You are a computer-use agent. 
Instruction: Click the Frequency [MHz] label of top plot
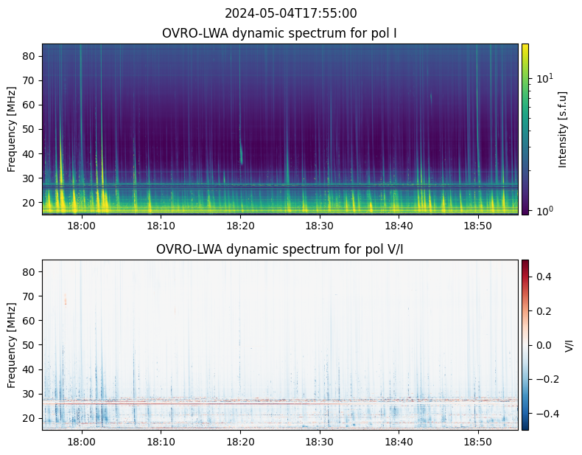pyautogui.click(x=12, y=129)
